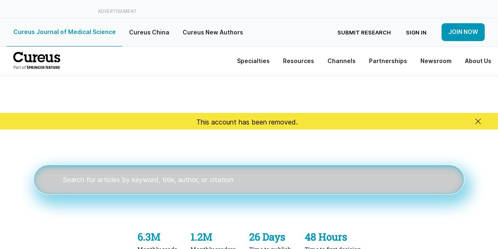Screen dimensions: 498x249
Task: Click the '26 Days' statistic
Action: [x=267, y=237]
